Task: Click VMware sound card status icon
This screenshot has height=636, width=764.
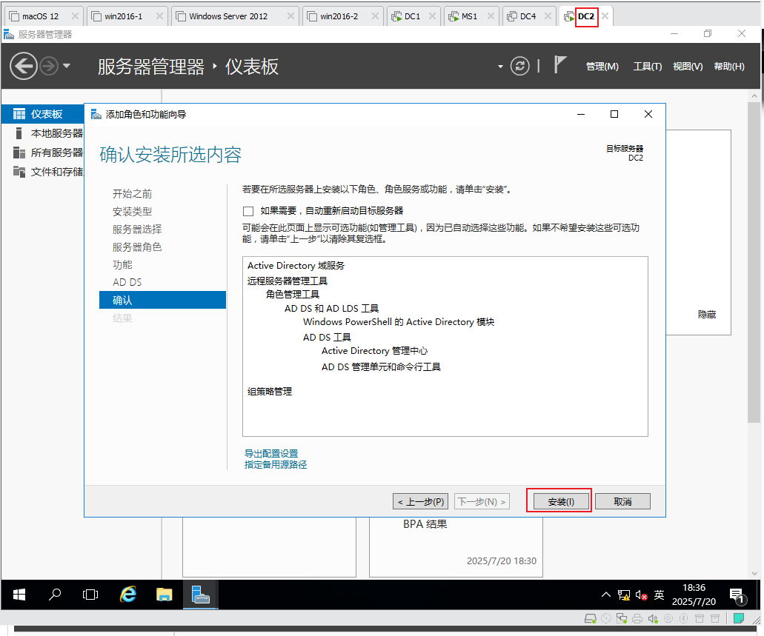Action: 653,618
